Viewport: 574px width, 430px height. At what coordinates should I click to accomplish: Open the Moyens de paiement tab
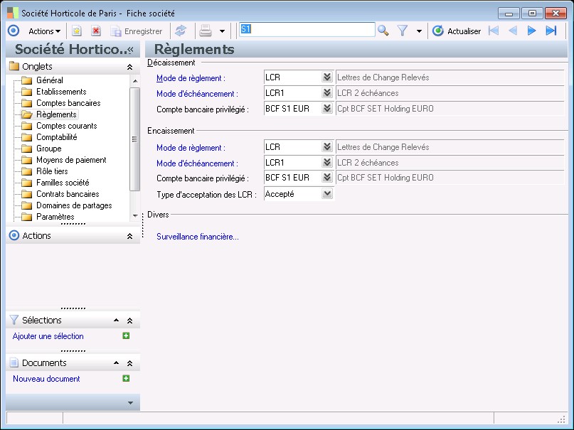[x=71, y=160]
